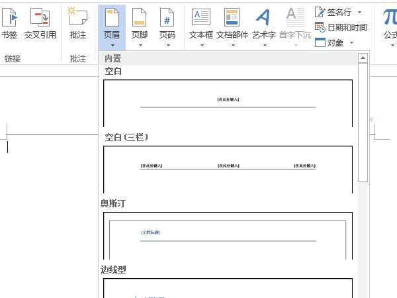Click the header gallery scrollbar thumb

pyautogui.click(x=363, y=123)
